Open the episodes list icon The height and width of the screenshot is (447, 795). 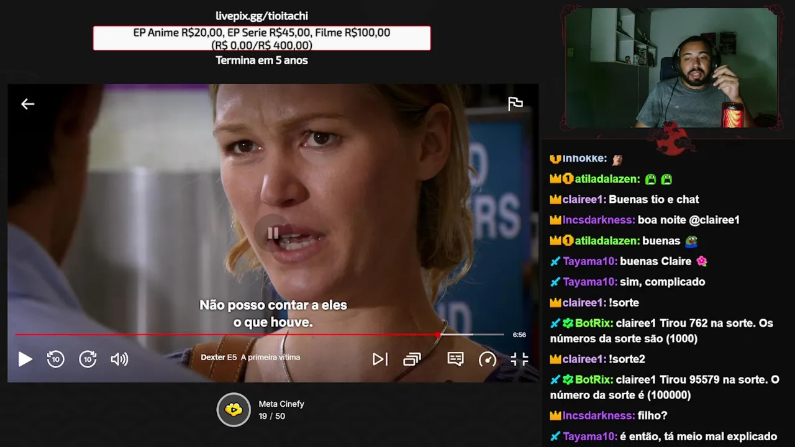pyautogui.click(x=412, y=359)
